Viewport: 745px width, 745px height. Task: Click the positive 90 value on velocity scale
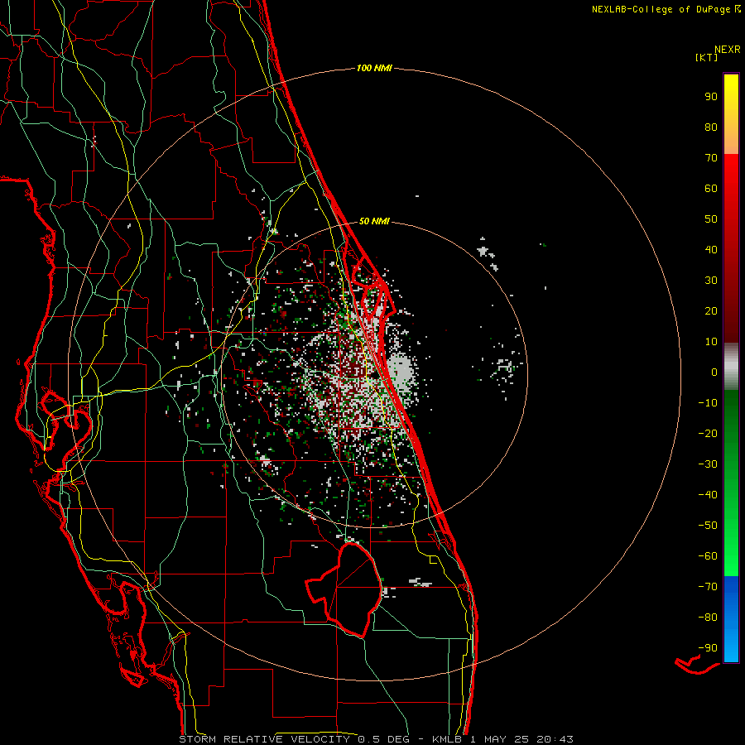pos(711,97)
